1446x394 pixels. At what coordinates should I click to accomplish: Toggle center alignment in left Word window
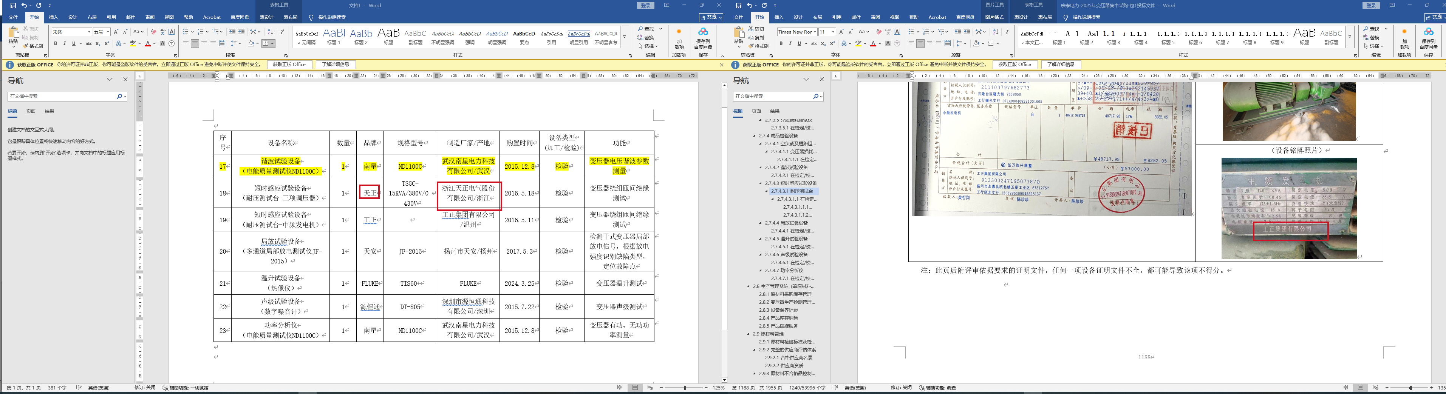(x=195, y=44)
